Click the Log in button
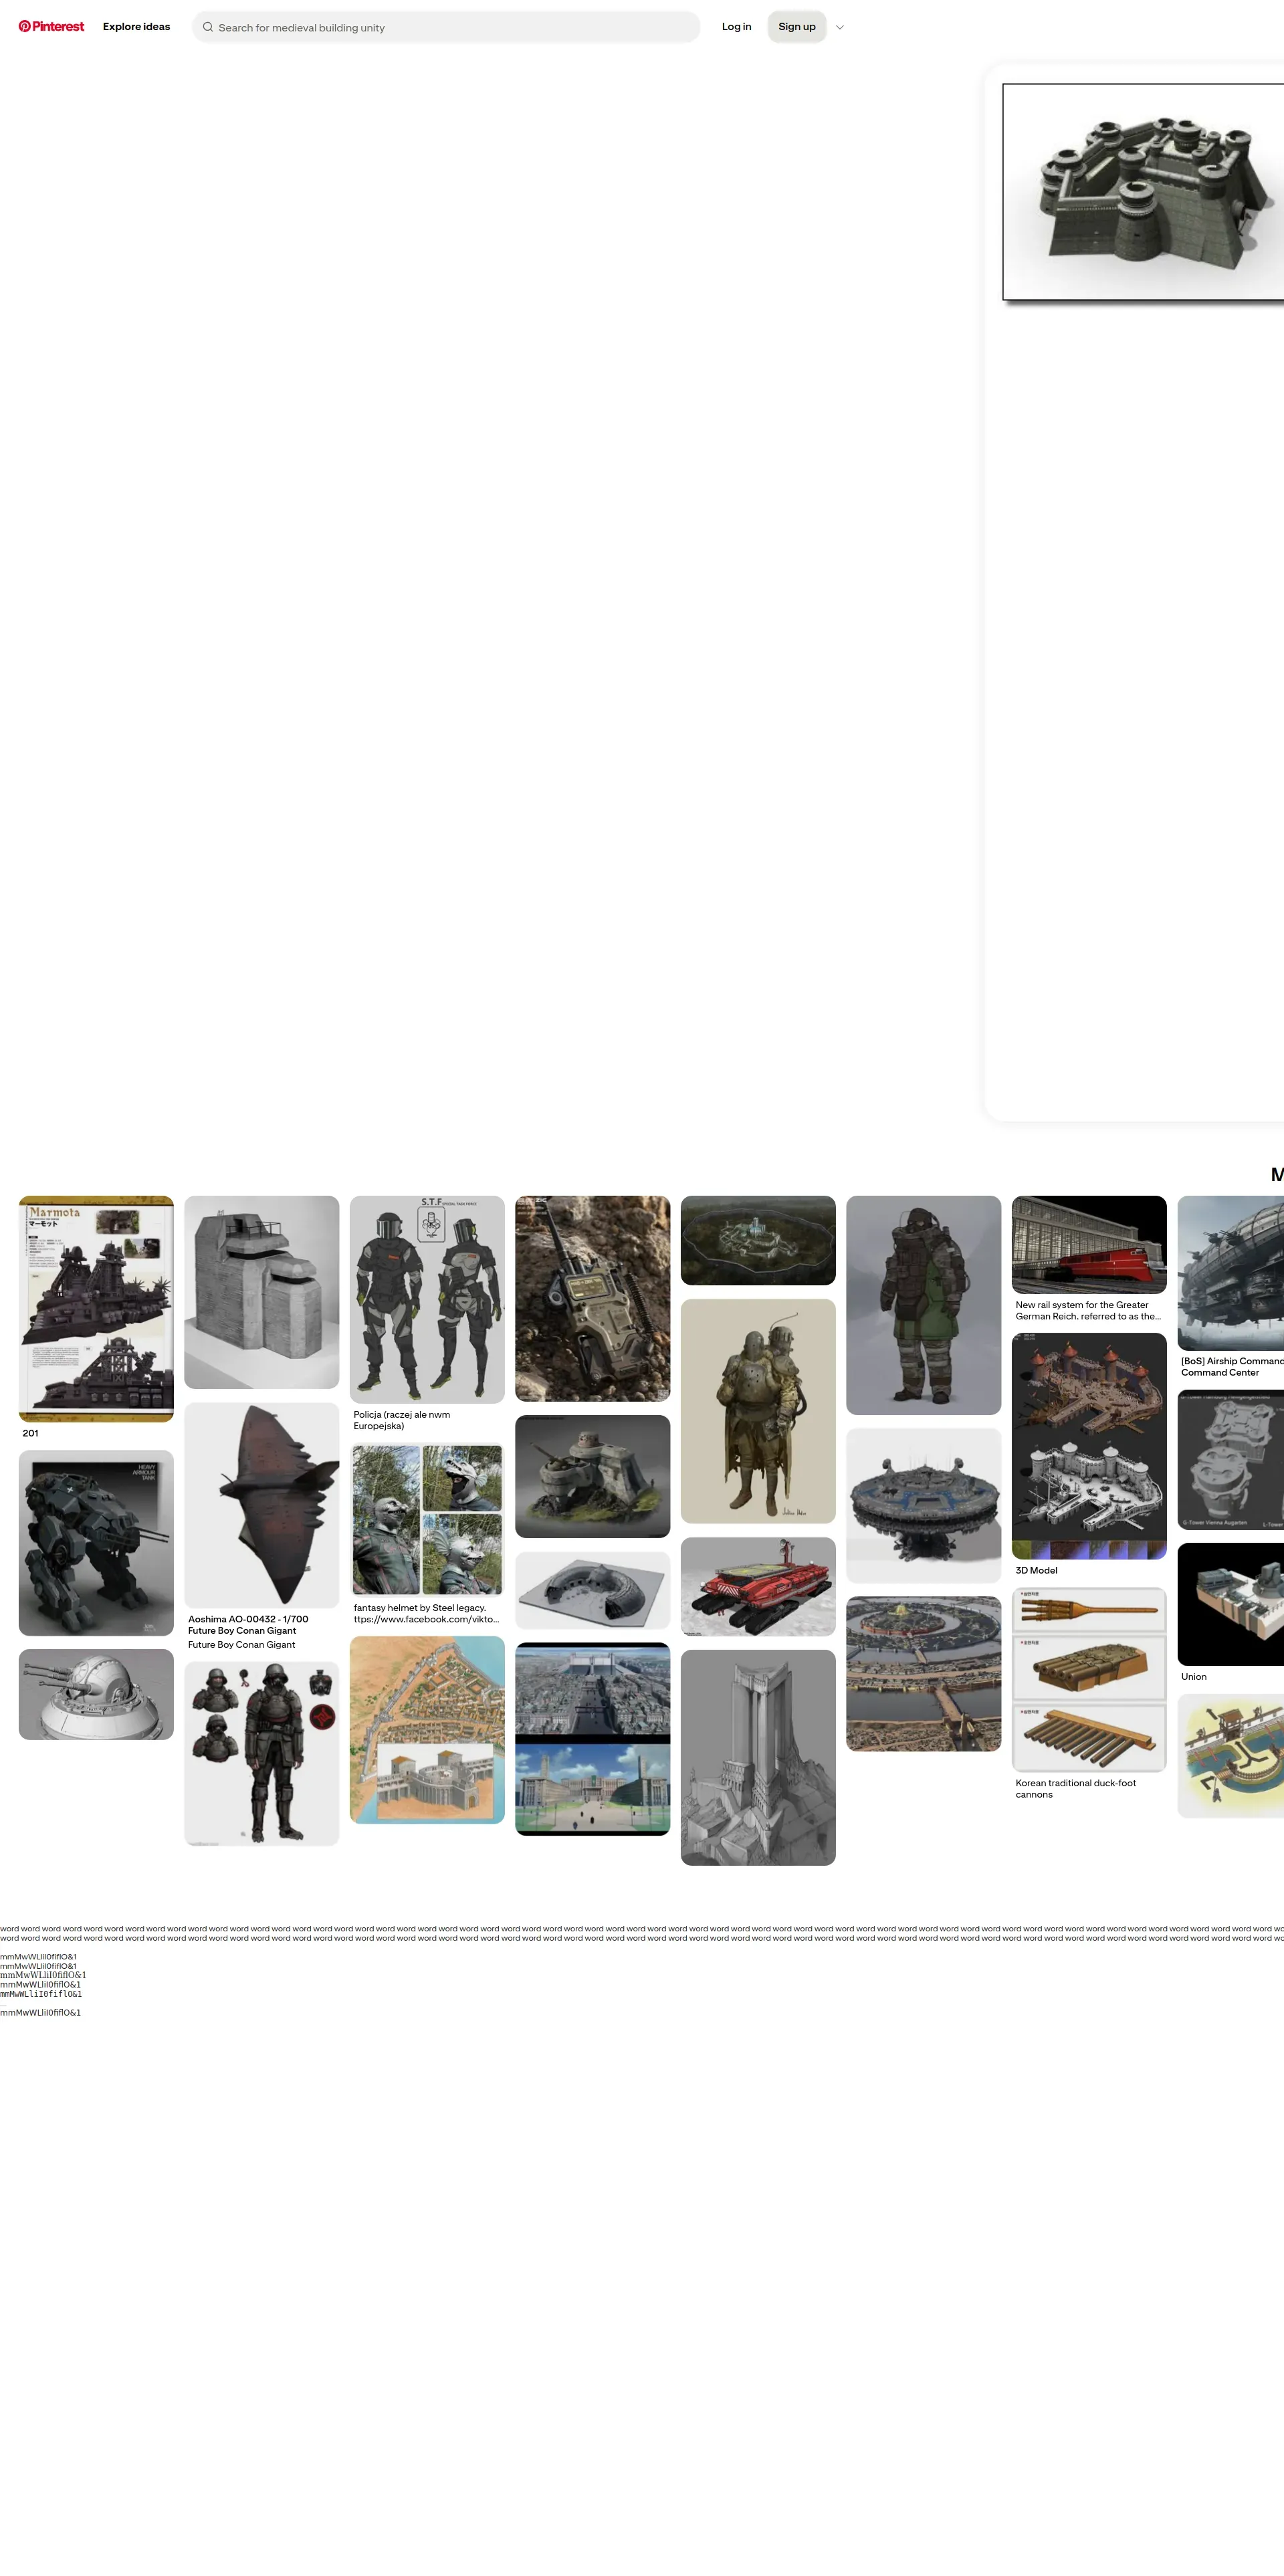The height and width of the screenshot is (2576, 1284). click(736, 27)
